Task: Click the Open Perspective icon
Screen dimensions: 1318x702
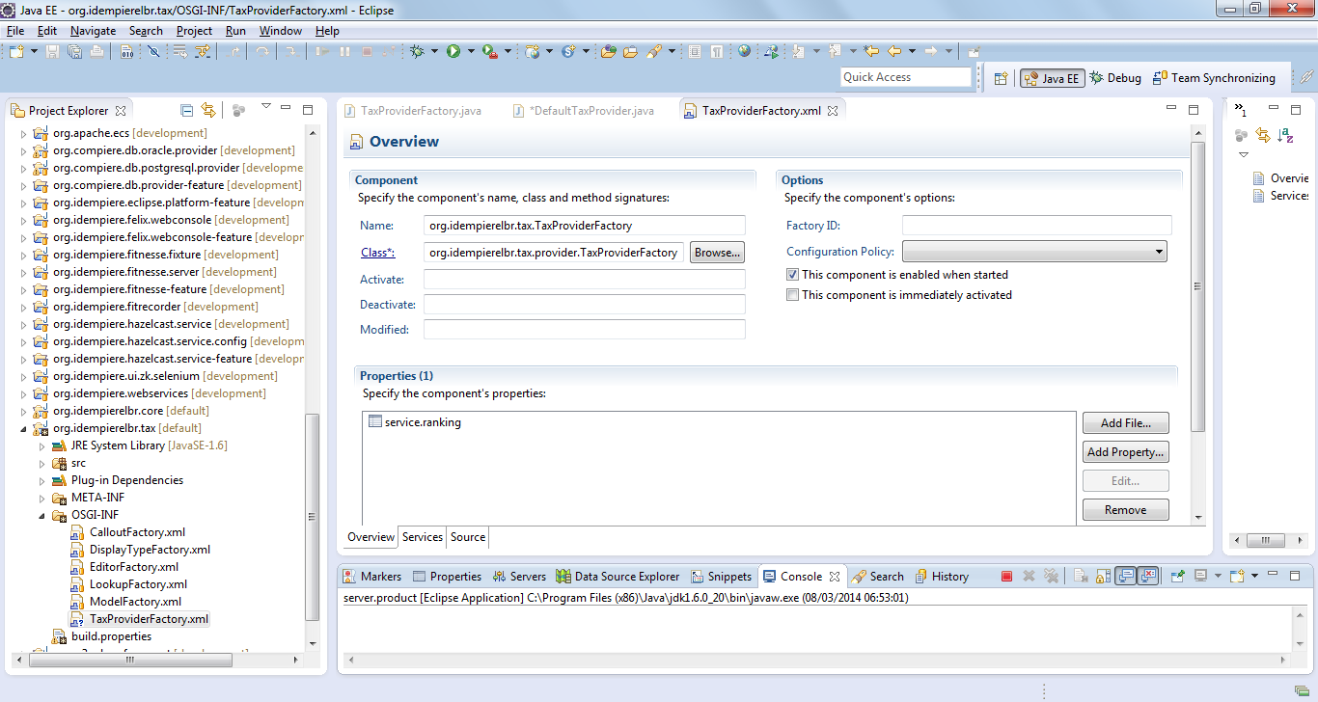Action: tap(1001, 78)
